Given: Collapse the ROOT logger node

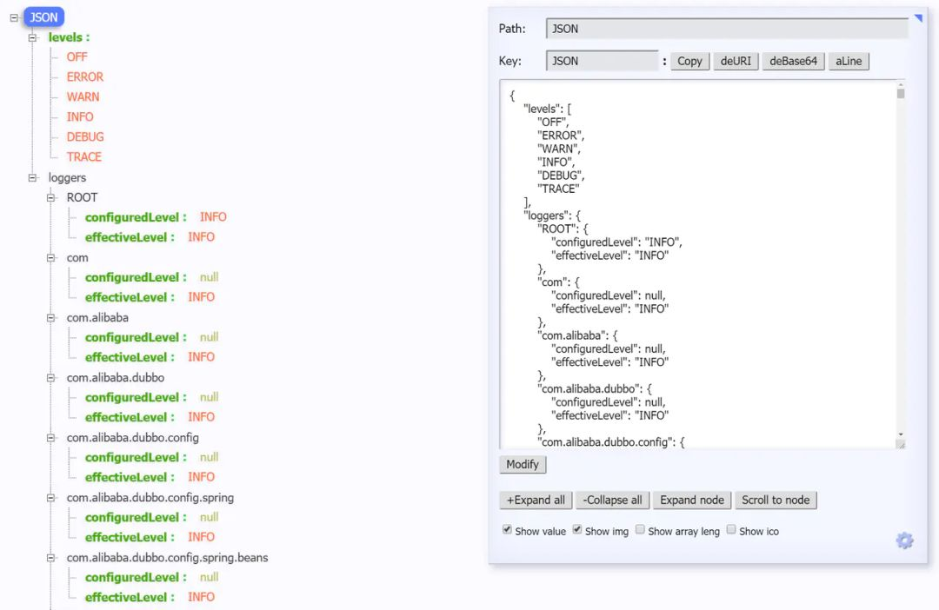Looking at the screenshot, I should pyautogui.click(x=50, y=197).
